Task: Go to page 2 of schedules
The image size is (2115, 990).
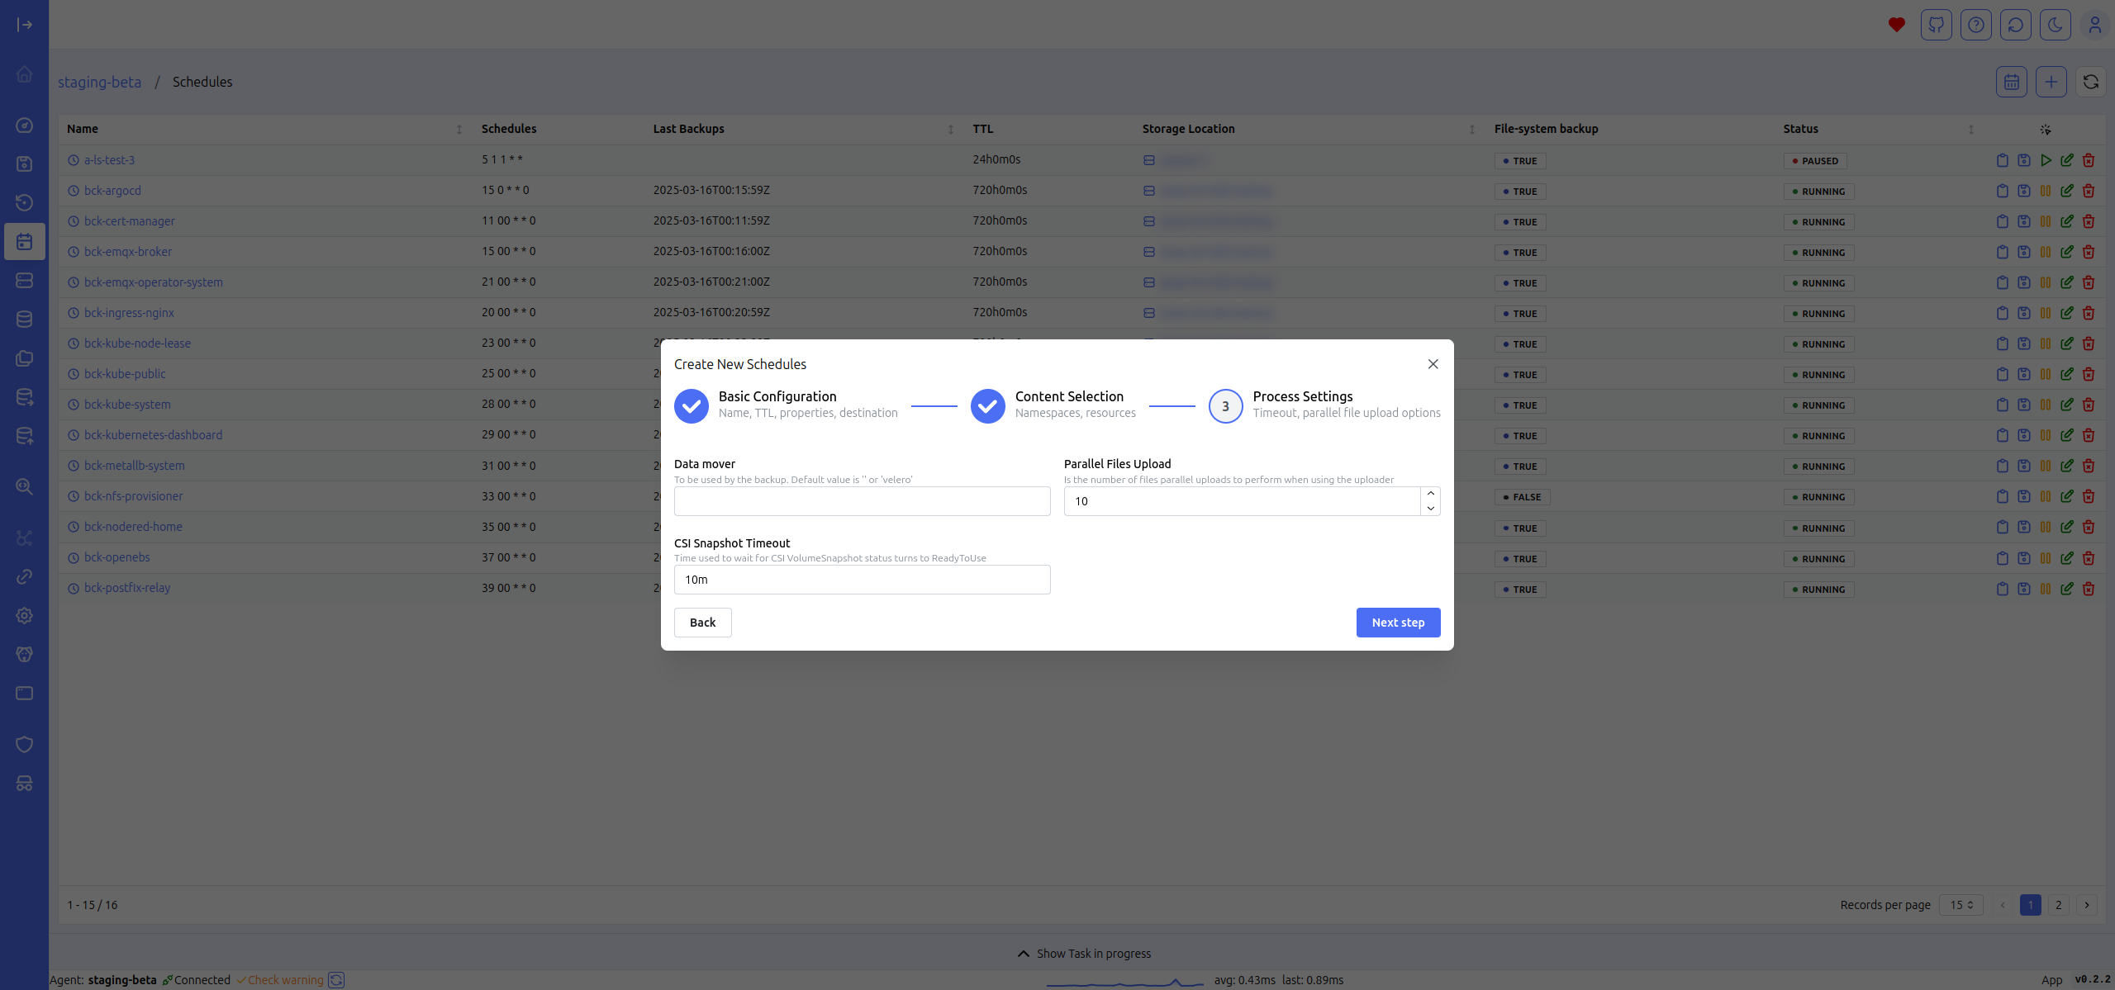Action: tap(2059, 905)
